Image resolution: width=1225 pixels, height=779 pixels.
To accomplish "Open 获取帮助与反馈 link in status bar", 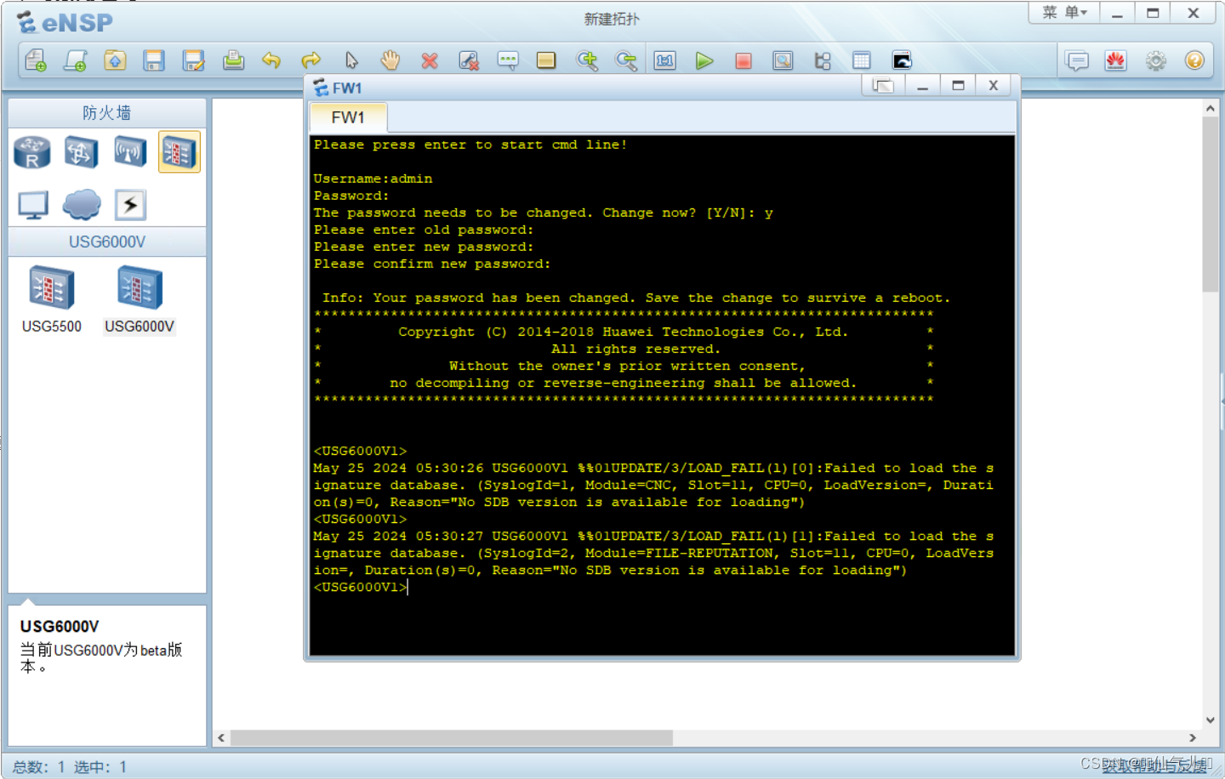I will tap(1154, 765).
